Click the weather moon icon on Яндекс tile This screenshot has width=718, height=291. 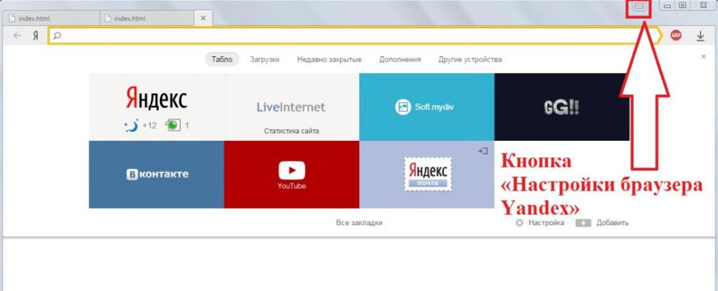[131, 125]
